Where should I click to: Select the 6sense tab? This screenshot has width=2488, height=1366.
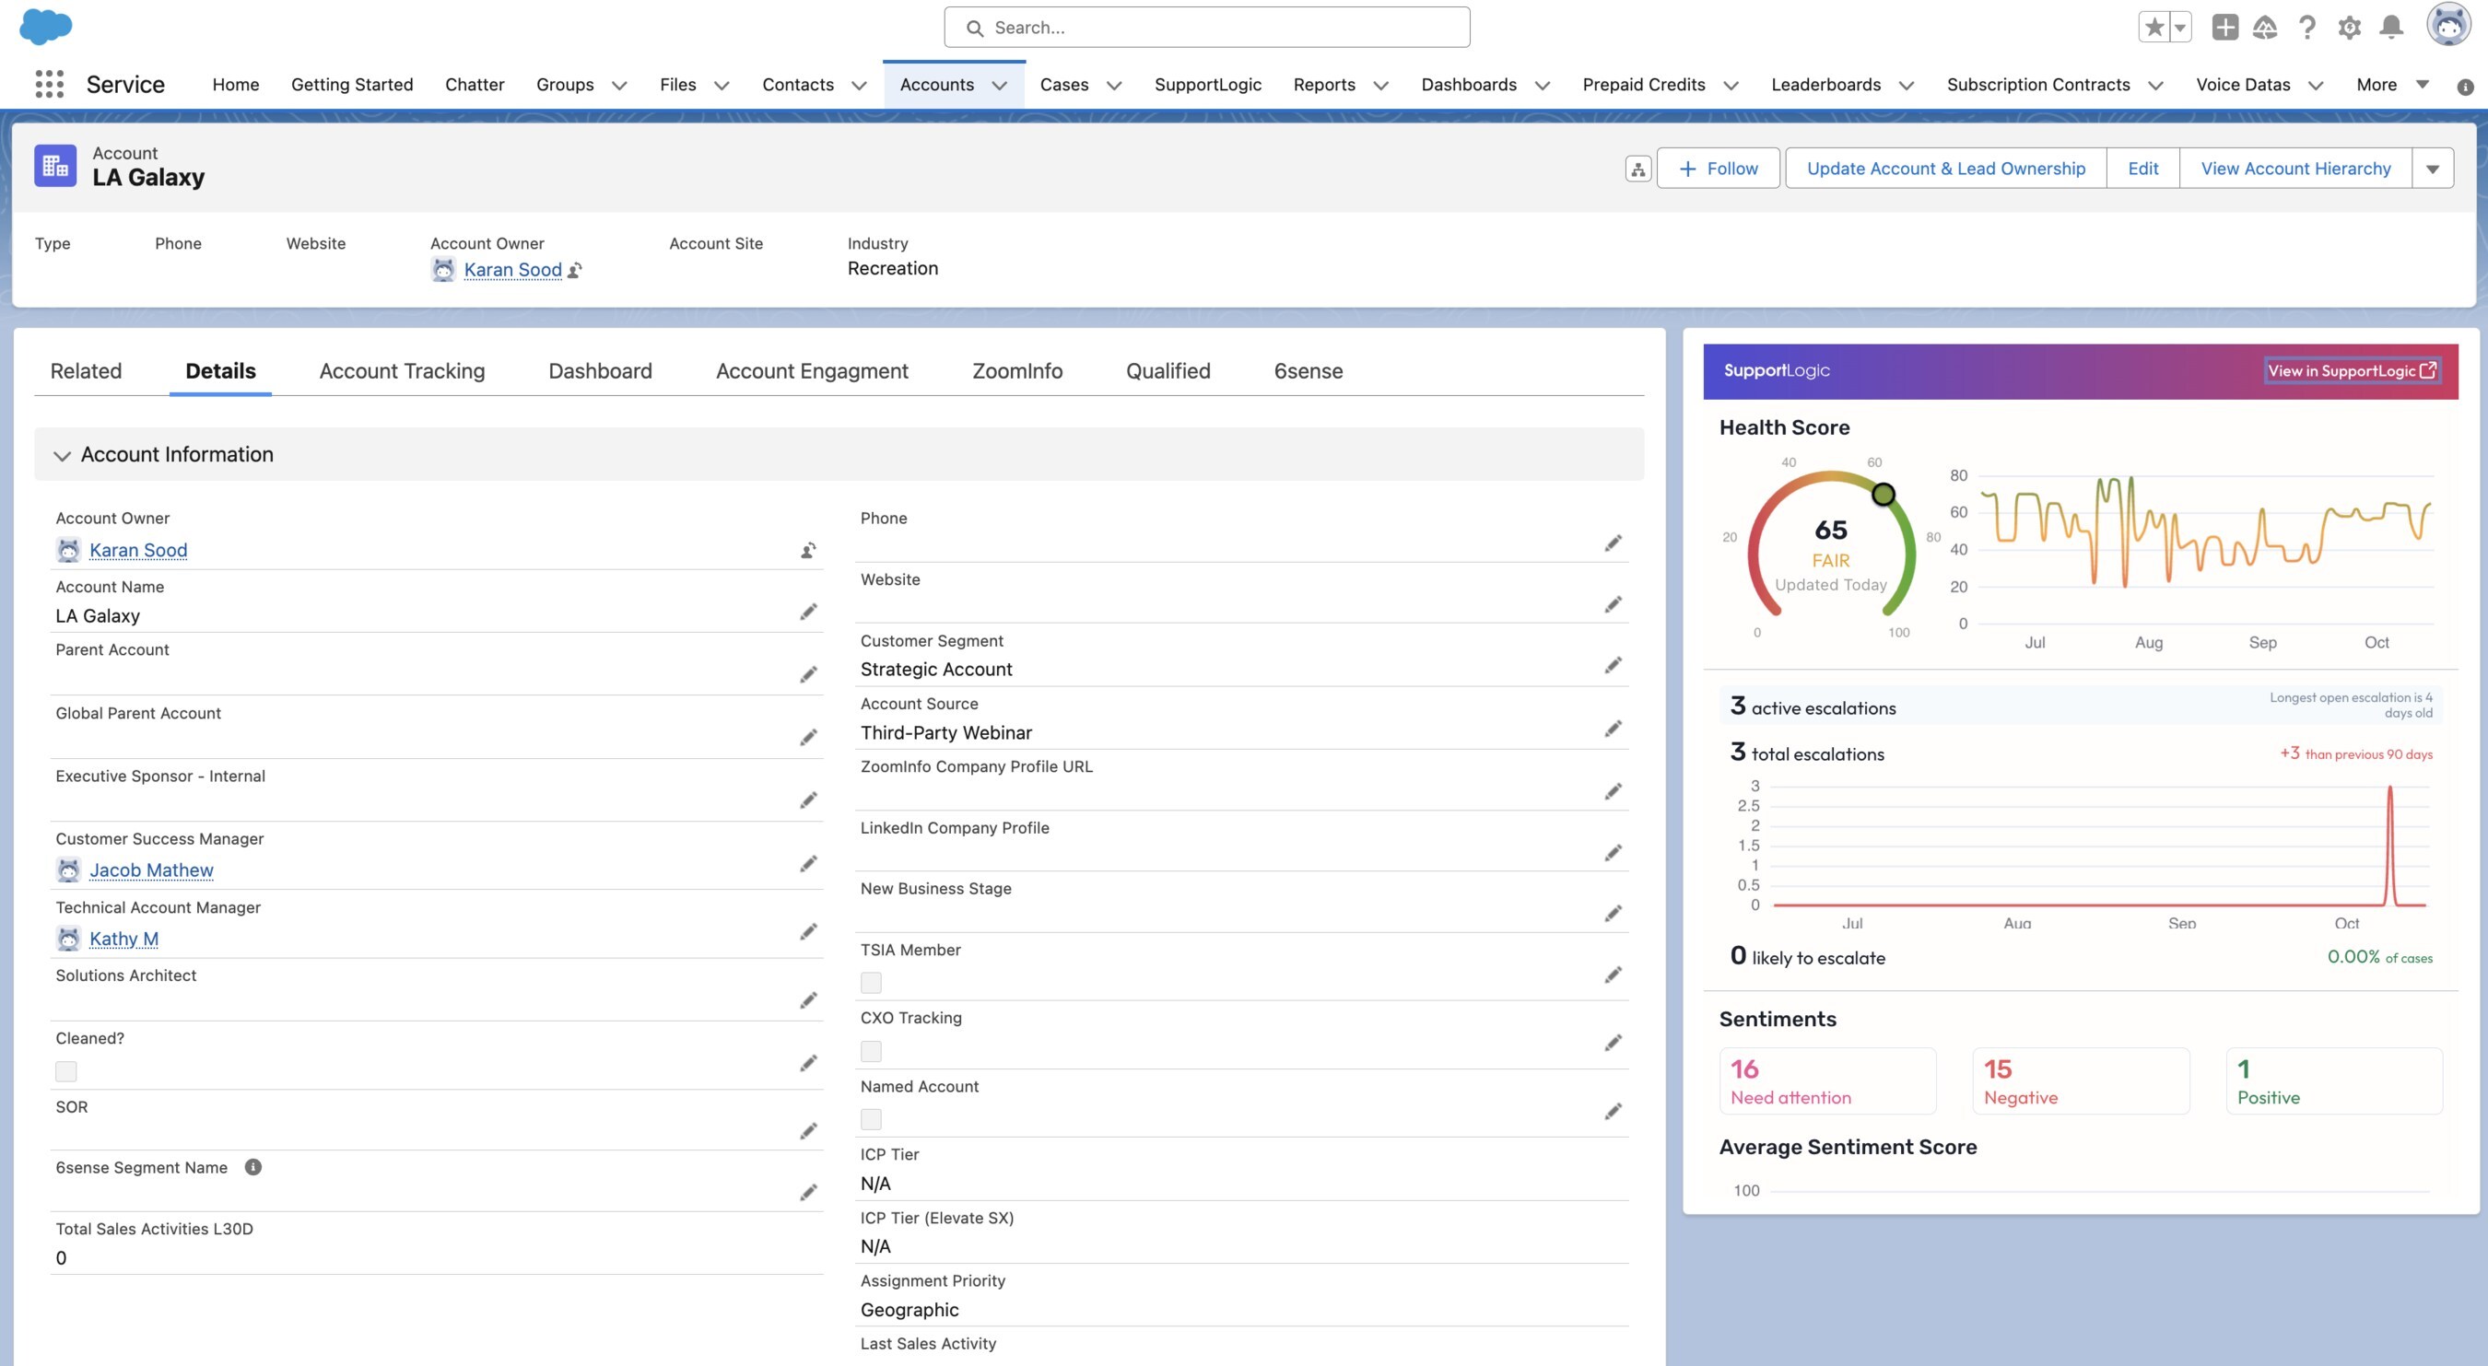point(1308,372)
